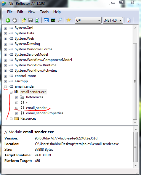Expand the email_sender namespace node
This screenshot has width=141, height=175.
pyautogui.click(x=17, y=108)
